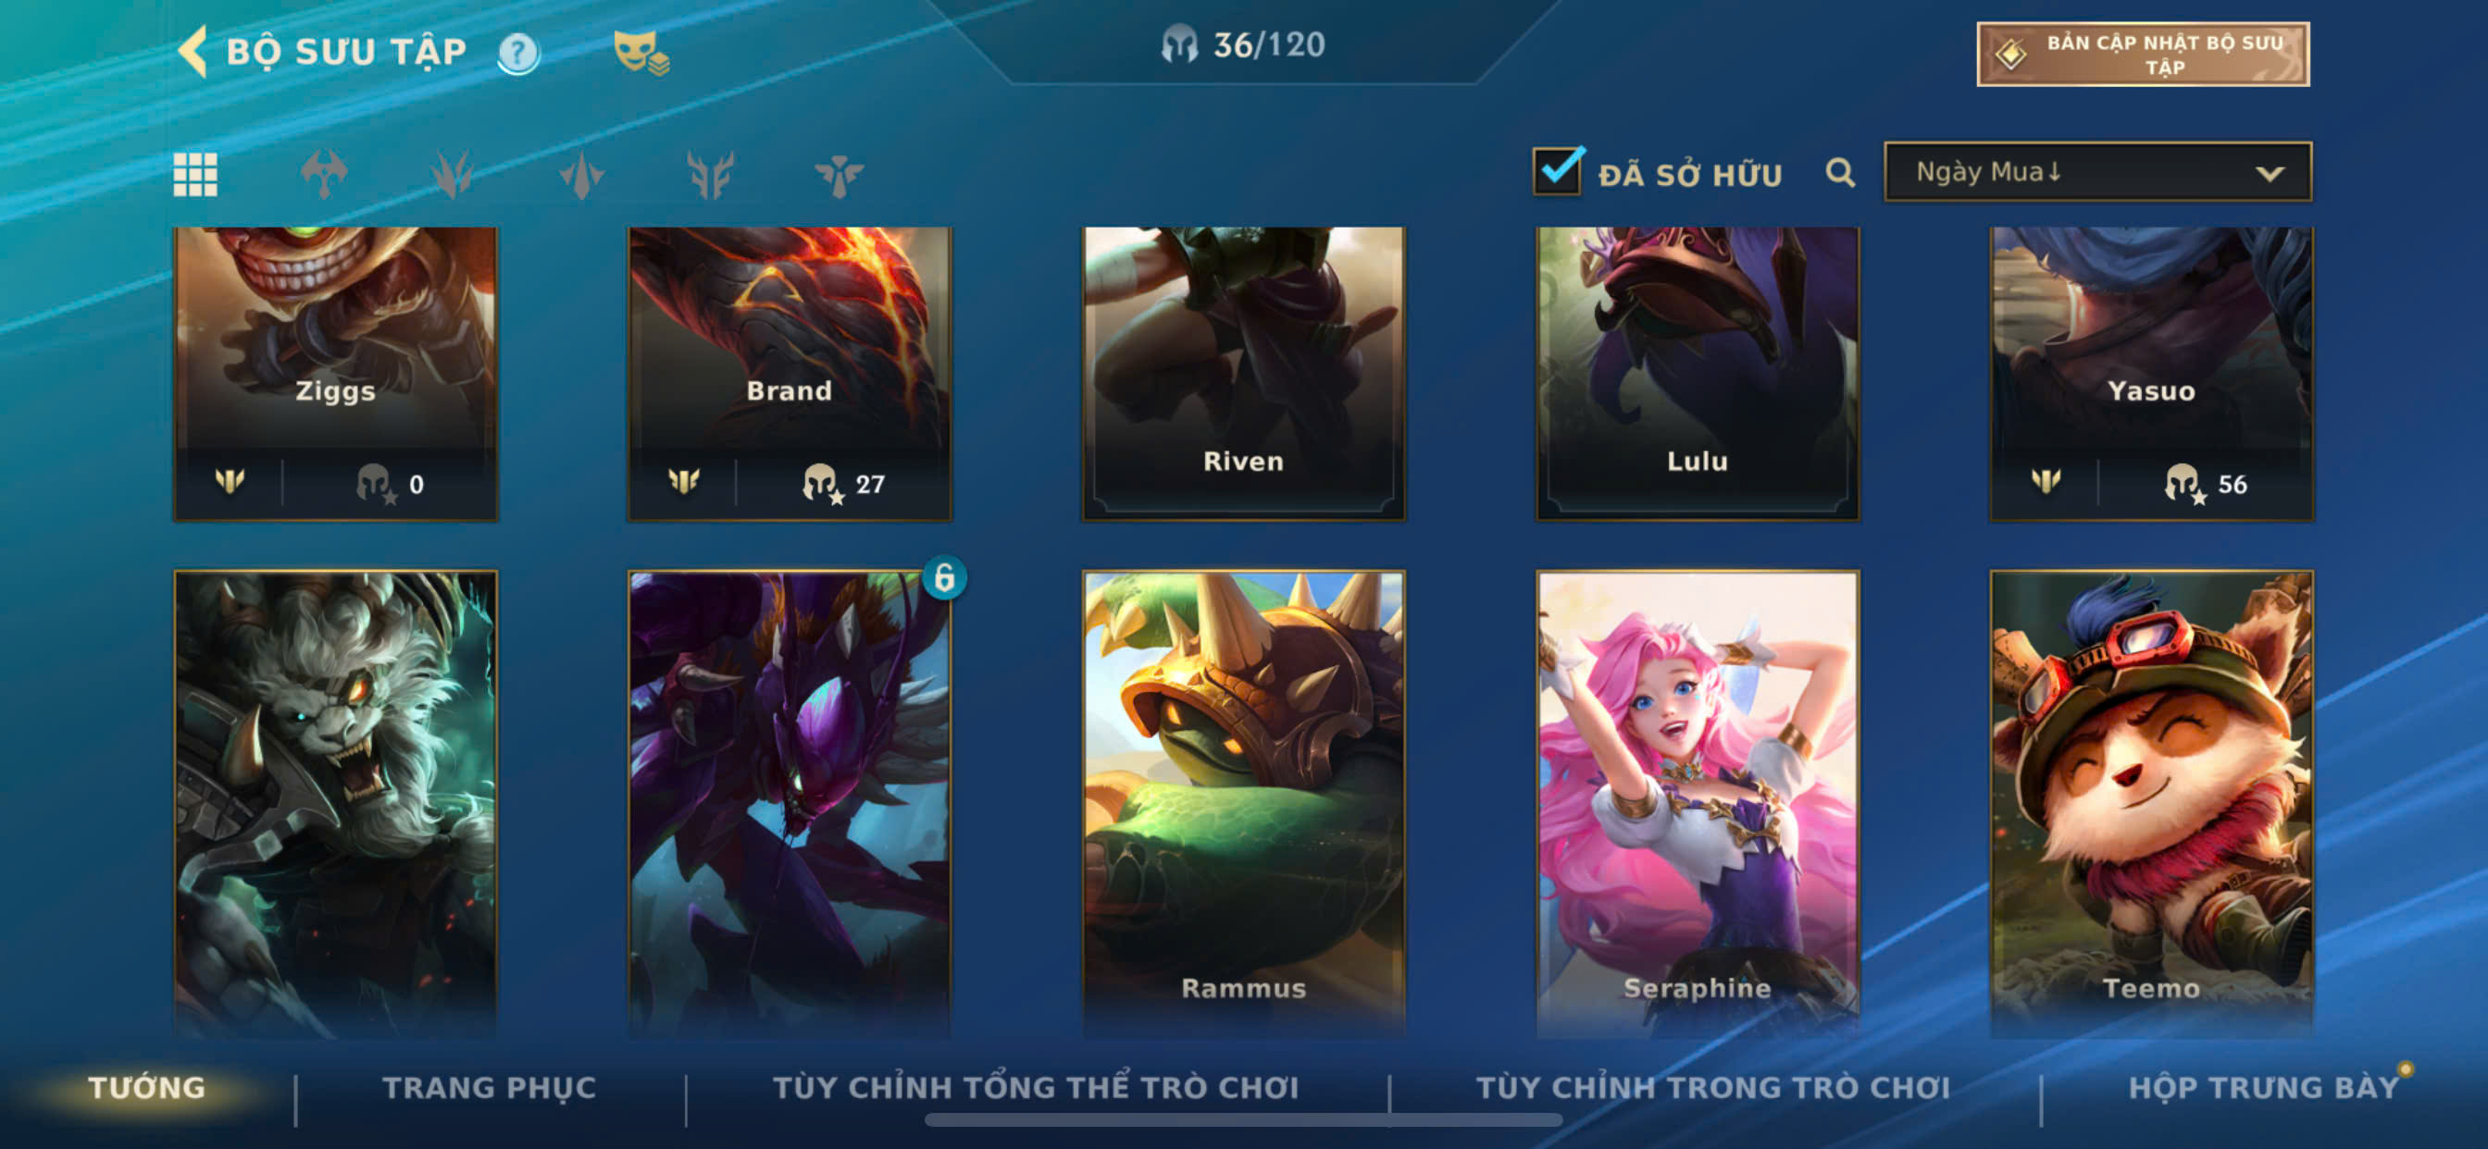Filter by the first role icon
Image resolution: width=2488 pixels, height=1149 pixels.
point(324,175)
